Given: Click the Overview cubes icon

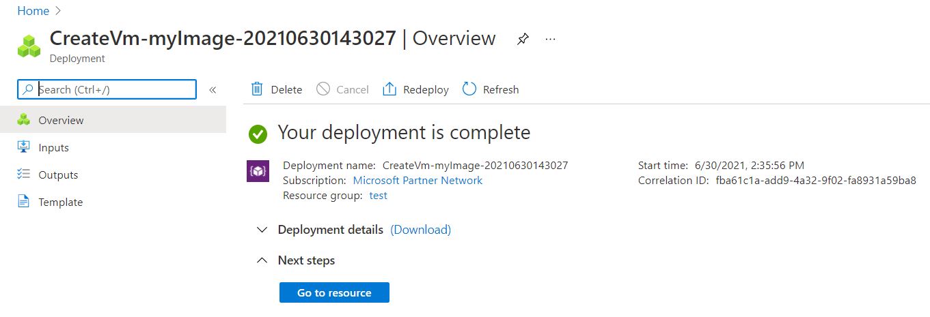Looking at the screenshot, I should coord(24,119).
